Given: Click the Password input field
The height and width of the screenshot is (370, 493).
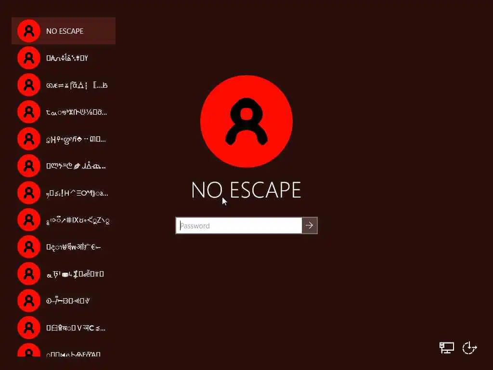Looking at the screenshot, I should click(x=239, y=225).
